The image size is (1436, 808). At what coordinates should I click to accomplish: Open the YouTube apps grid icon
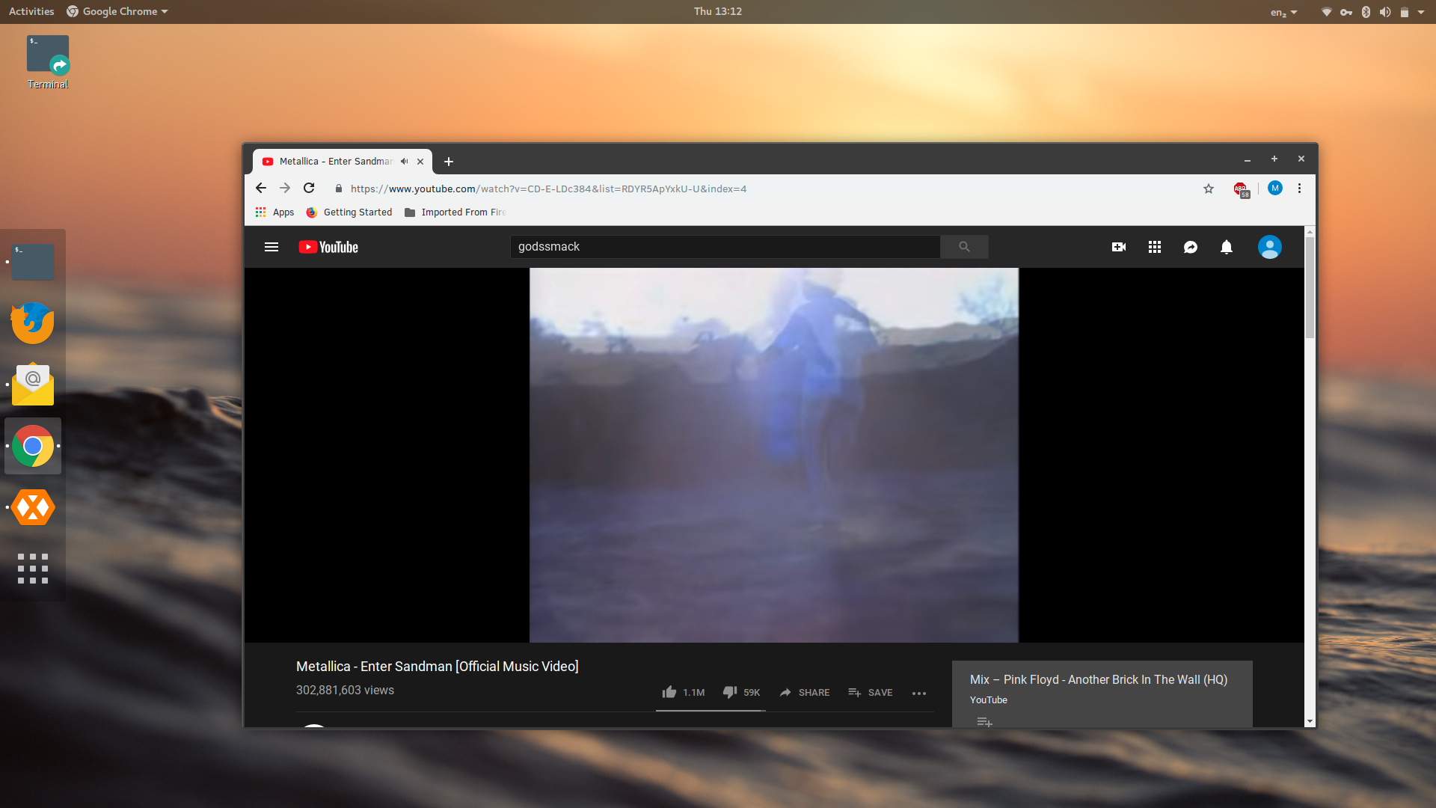click(x=1155, y=247)
